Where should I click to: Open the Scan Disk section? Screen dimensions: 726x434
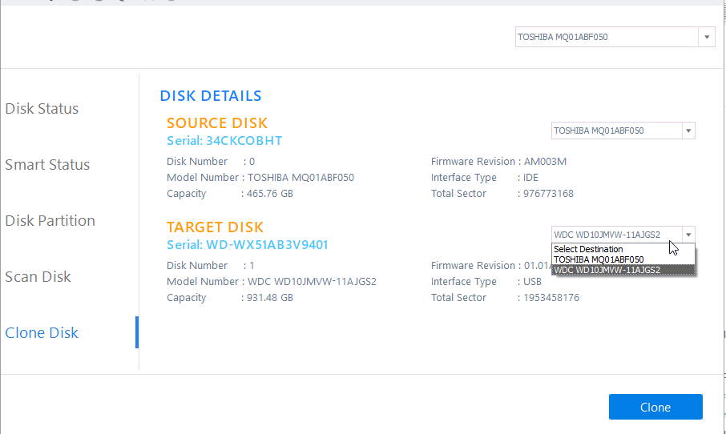coord(38,277)
